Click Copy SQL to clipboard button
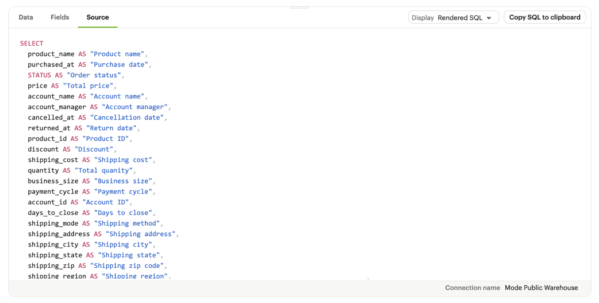This screenshot has width=599, height=303. 545,17
